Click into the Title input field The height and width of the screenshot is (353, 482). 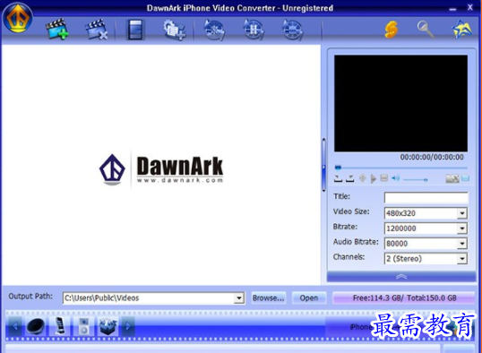pos(426,197)
